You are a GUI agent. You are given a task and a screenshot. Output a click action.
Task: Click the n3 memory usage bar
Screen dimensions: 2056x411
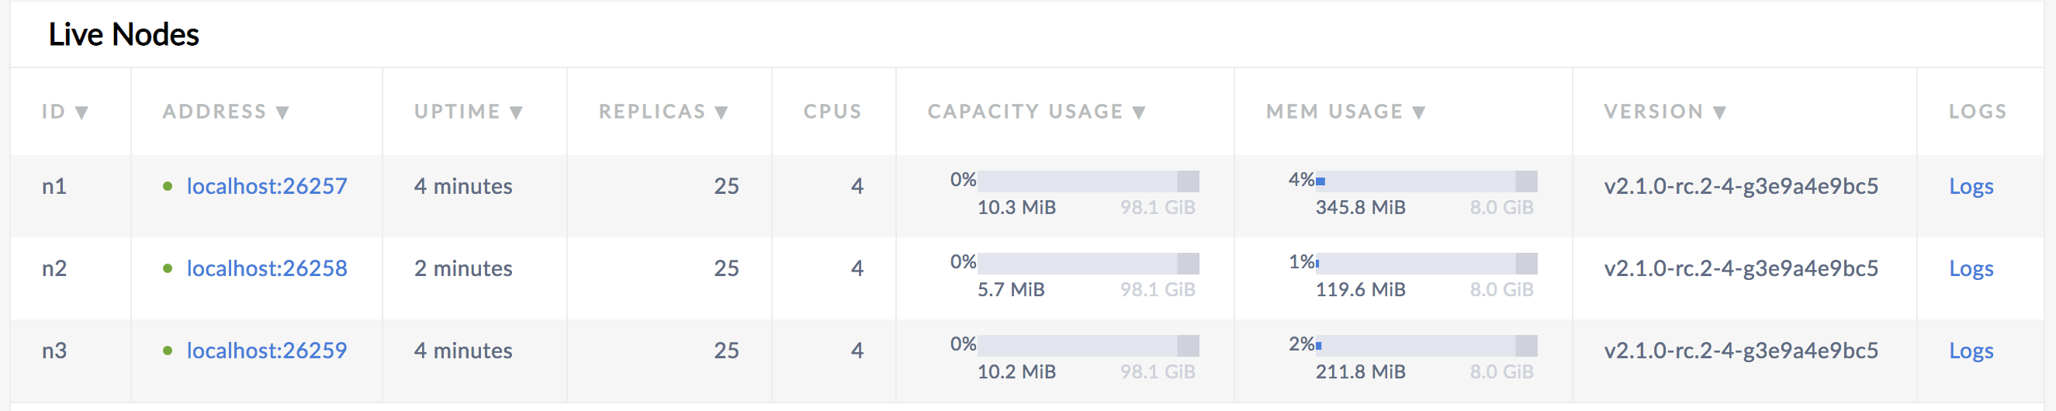click(1425, 346)
